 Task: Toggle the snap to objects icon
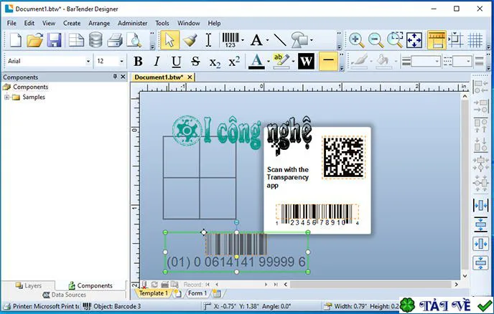pyautogui.click(x=455, y=40)
